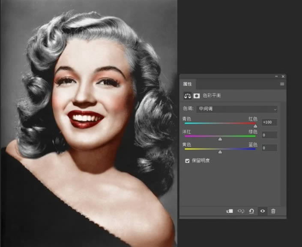Uncheck the 保留明度 checkbox
The width and height of the screenshot is (302, 247).
pos(187,161)
